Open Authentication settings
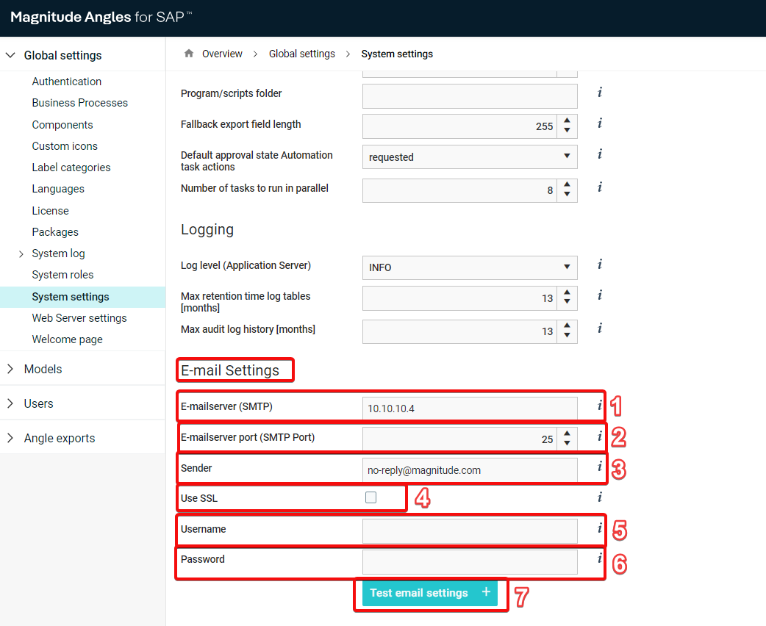766x626 pixels. tap(67, 82)
